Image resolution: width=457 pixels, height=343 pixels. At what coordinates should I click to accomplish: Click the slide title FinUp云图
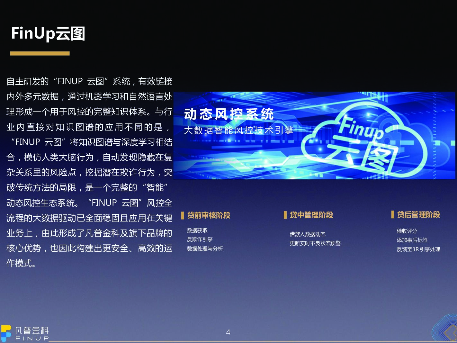(x=48, y=33)
